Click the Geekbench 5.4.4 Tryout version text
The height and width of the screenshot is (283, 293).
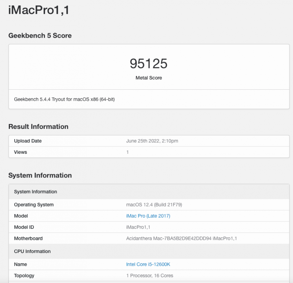[64, 99]
